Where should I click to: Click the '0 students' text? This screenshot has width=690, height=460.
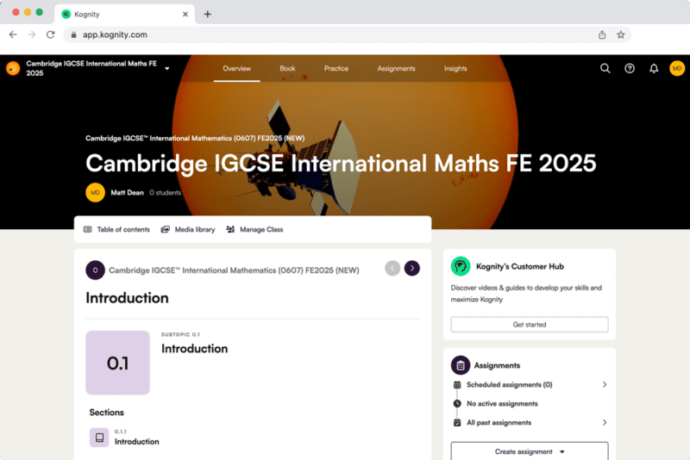[165, 192]
